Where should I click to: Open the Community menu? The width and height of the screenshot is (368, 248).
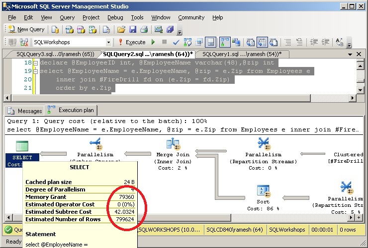[x=191, y=17]
